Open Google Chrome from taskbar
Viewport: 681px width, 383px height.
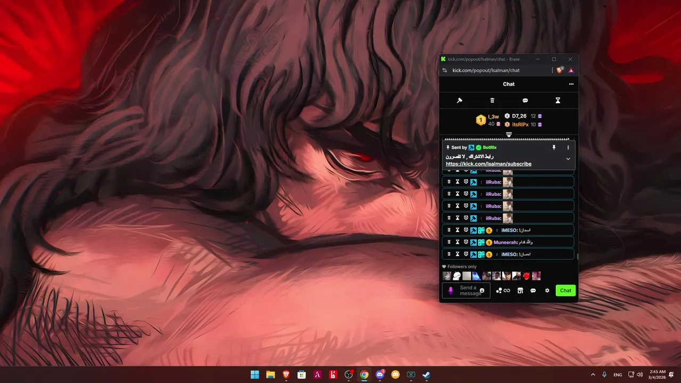point(364,374)
